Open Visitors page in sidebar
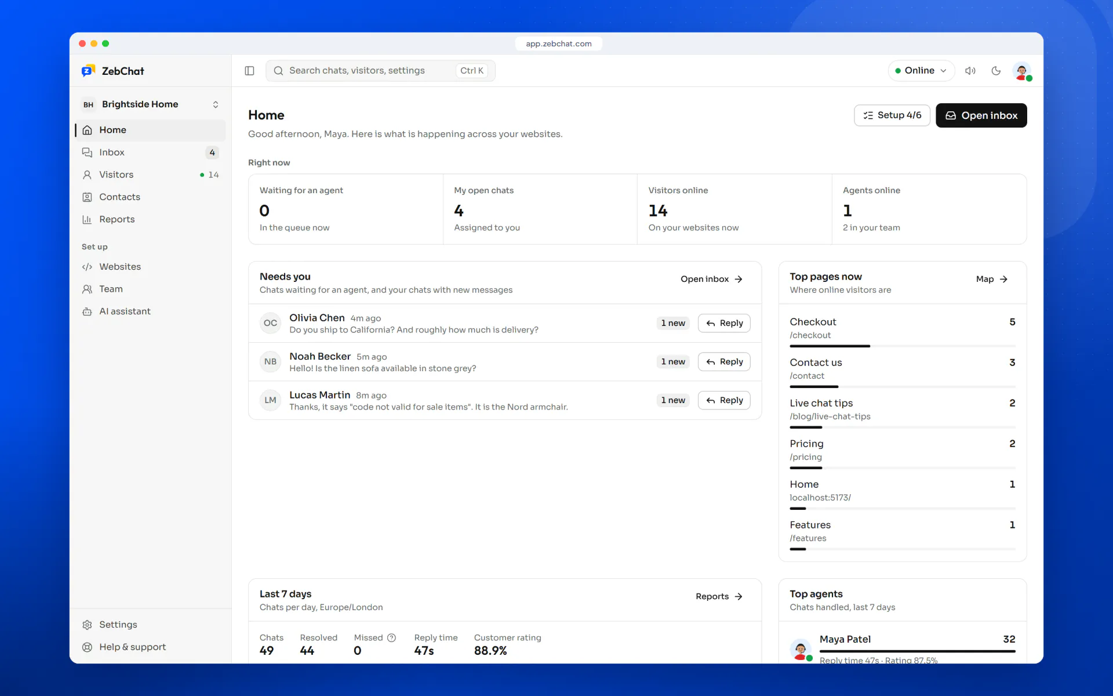Image resolution: width=1113 pixels, height=696 pixels. (x=151, y=175)
